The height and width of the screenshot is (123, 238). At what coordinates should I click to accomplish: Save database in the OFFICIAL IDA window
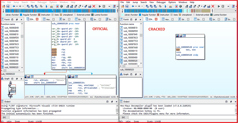8,6
